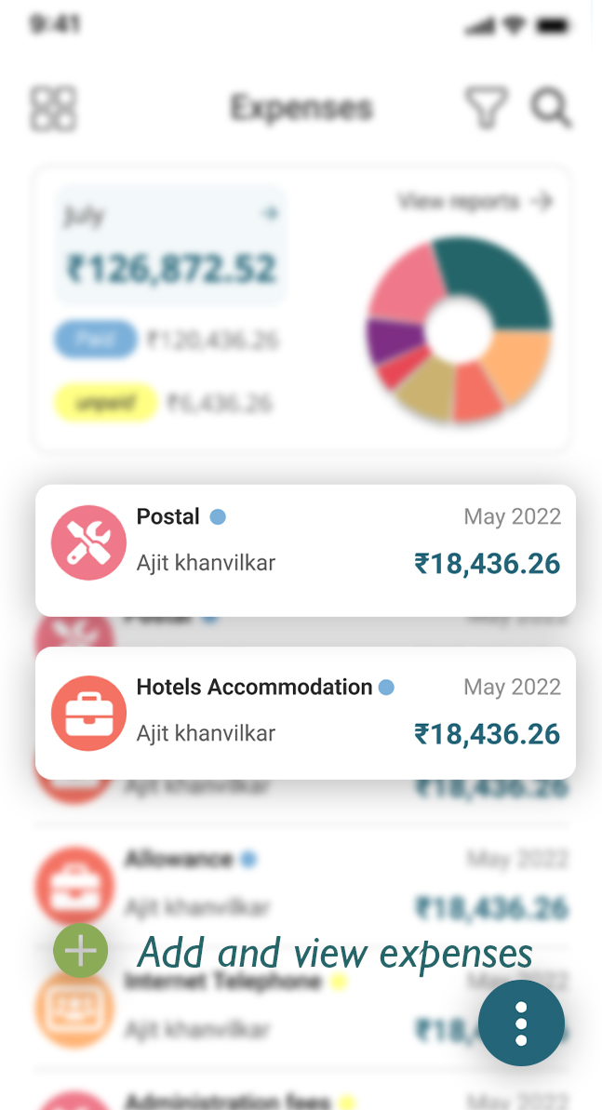Tap the Hotels Accommodation briefcase icon
This screenshot has height=1110, width=602.
[88, 713]
